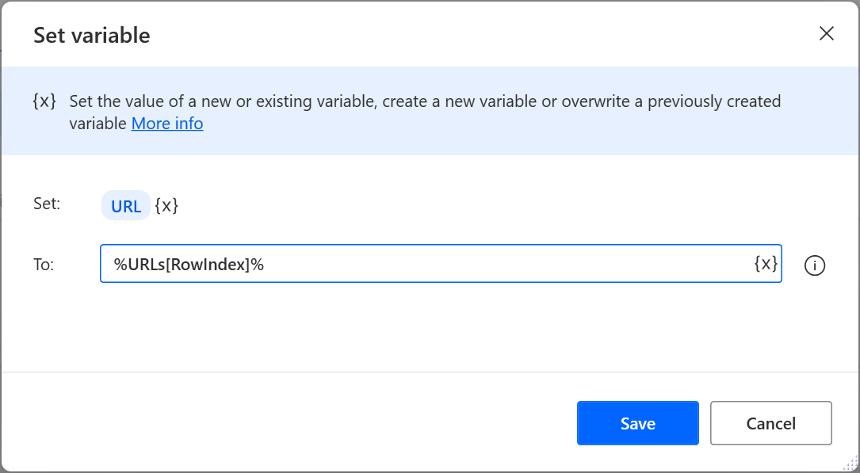Viewport: 860px width, 473px height.
Task: Select the URL variable chip
Action: pos(126,207)
